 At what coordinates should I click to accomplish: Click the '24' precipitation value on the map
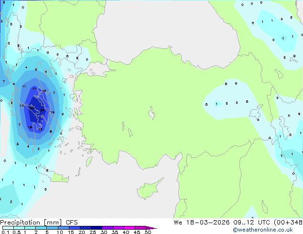coord(42,110)
